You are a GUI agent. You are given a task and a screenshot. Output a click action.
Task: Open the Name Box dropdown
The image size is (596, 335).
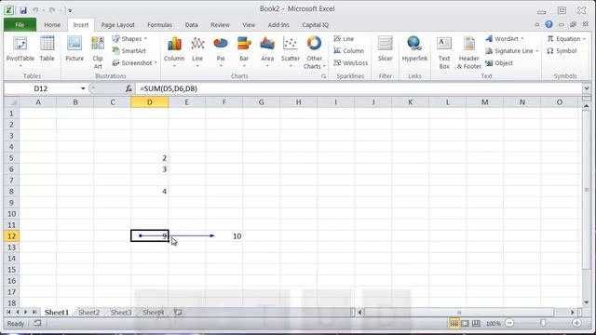click(x=83, y=88)
